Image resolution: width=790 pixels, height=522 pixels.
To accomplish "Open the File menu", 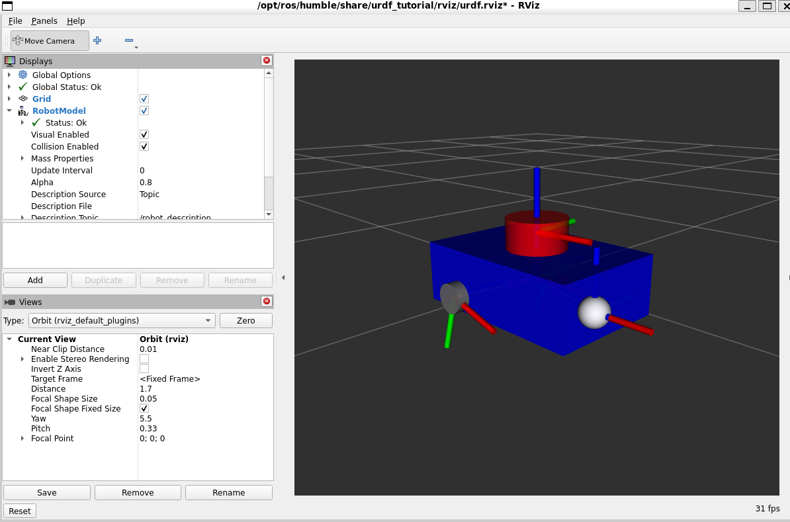I will point(15,21).
